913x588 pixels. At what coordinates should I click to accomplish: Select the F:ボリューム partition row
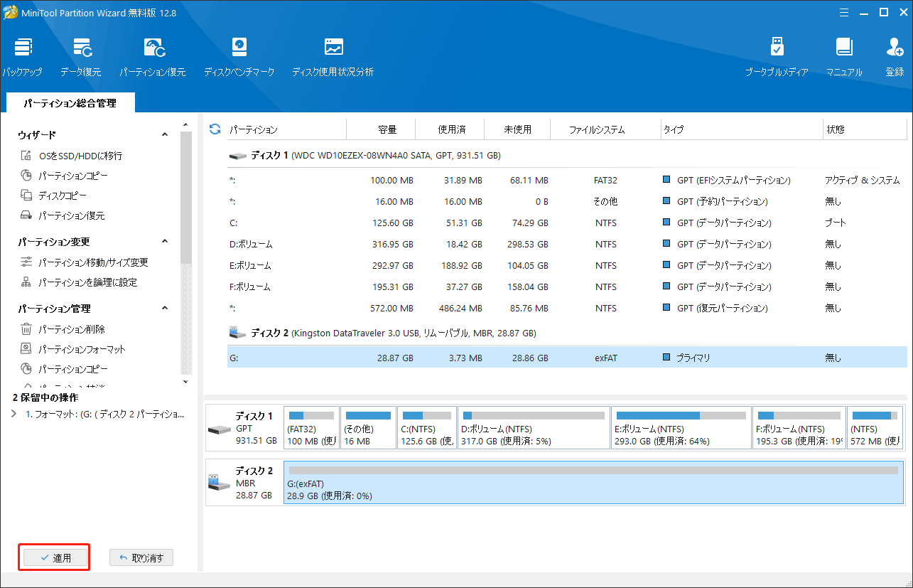pos(567,287)
